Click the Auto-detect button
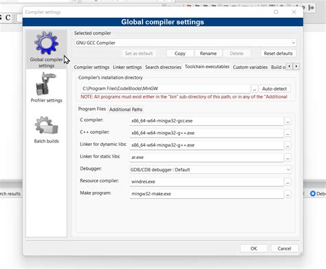 (274, 89)
